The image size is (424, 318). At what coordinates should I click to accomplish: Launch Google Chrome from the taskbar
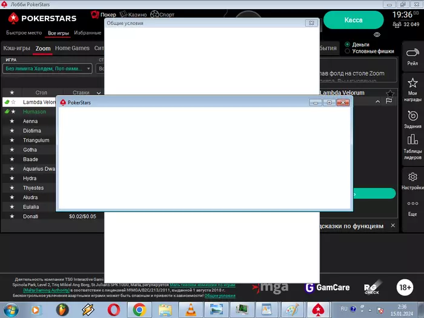[139, 310]
